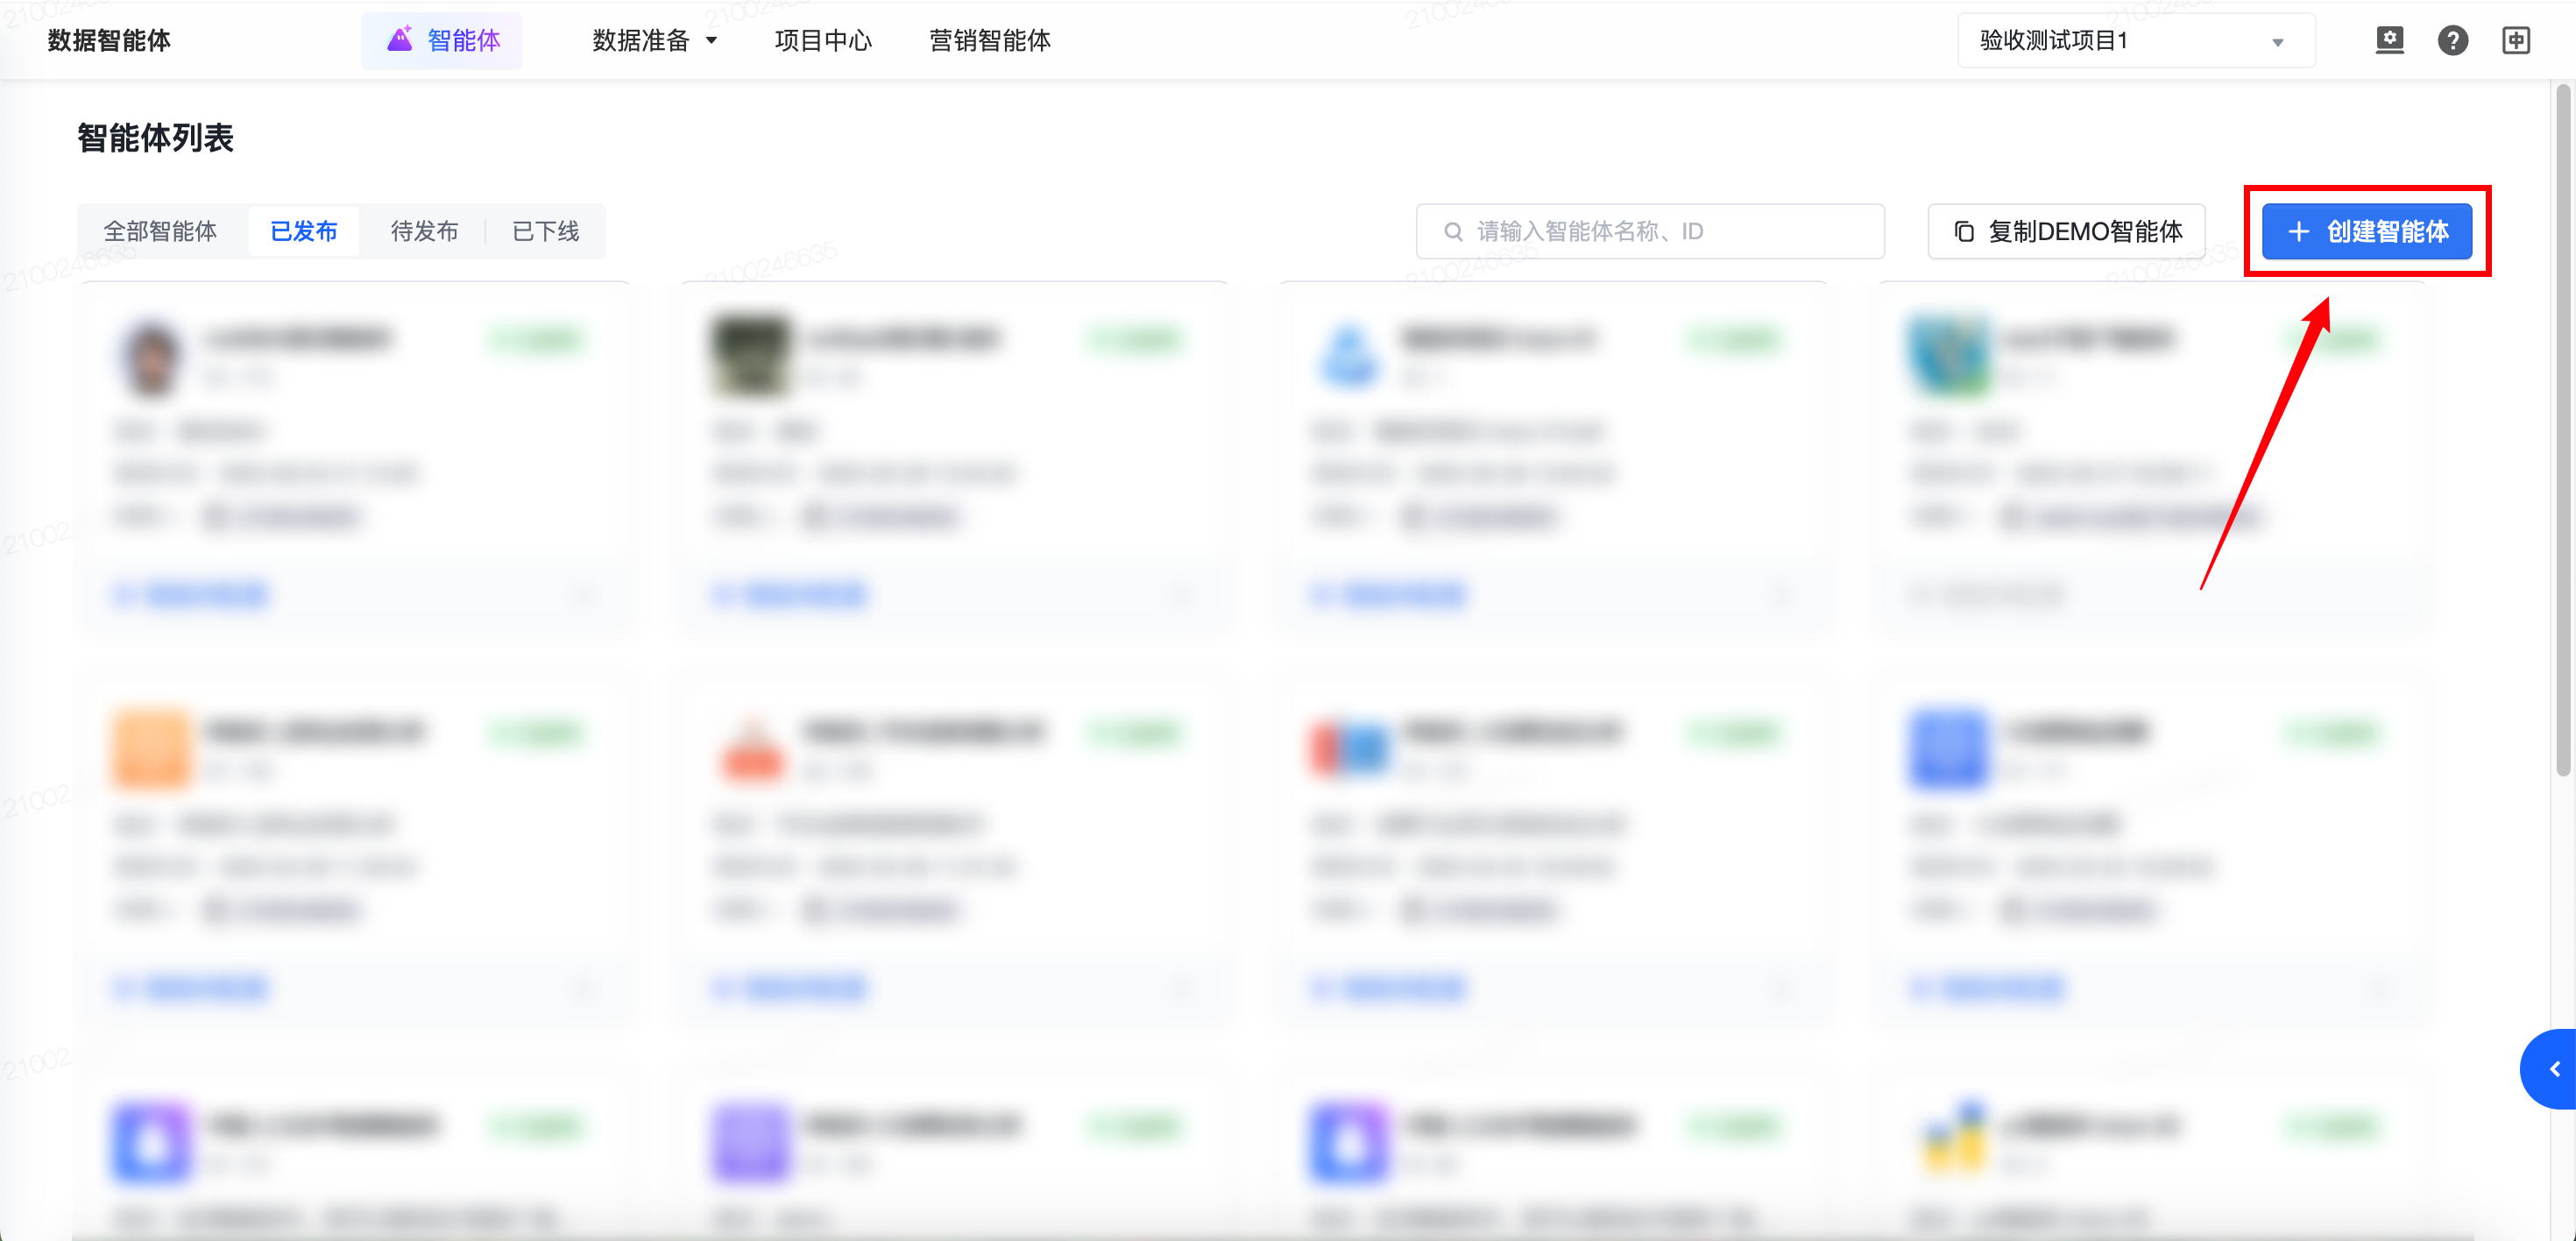Click the plus icon in 创建智能体
The width and height of the screenshot is (2576, 1241).
click(x=2299, y=232)
